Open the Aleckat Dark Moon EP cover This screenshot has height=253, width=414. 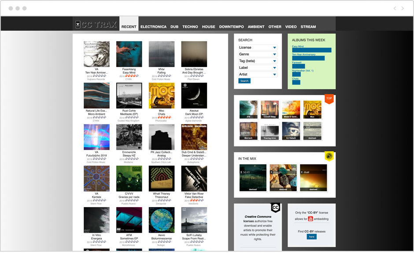pos(194,96)
